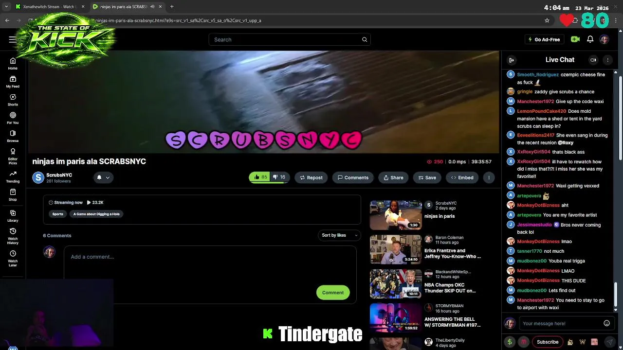This screenshot has height=350, width=623.
Task: Click the Subscribe button under chat
Action: click(548, 342)
